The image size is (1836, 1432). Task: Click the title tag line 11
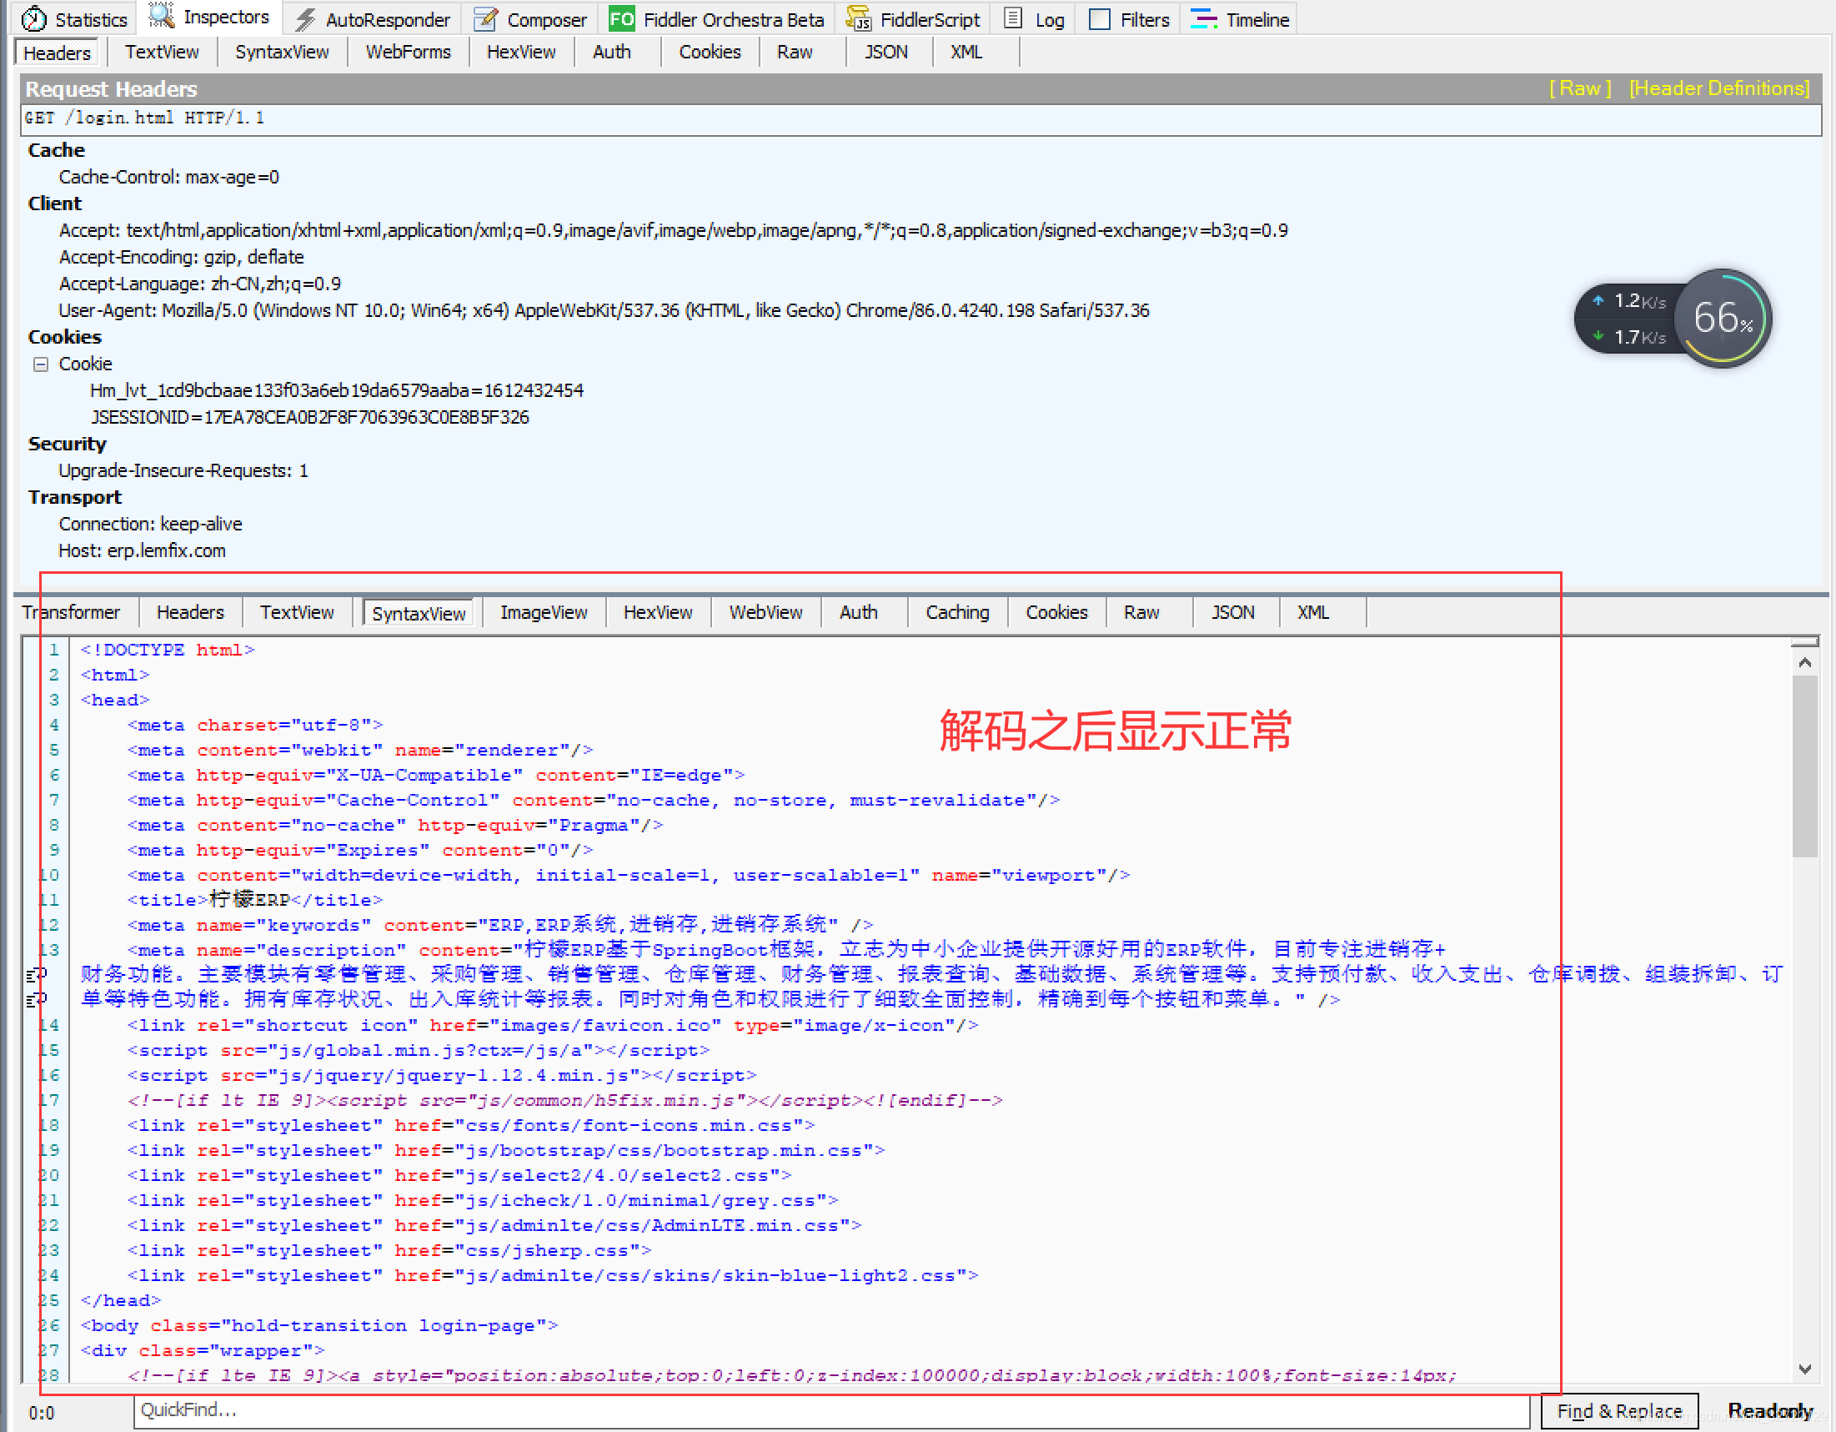[254, 900]
